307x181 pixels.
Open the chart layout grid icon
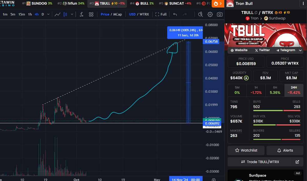[x=91, y=14]
